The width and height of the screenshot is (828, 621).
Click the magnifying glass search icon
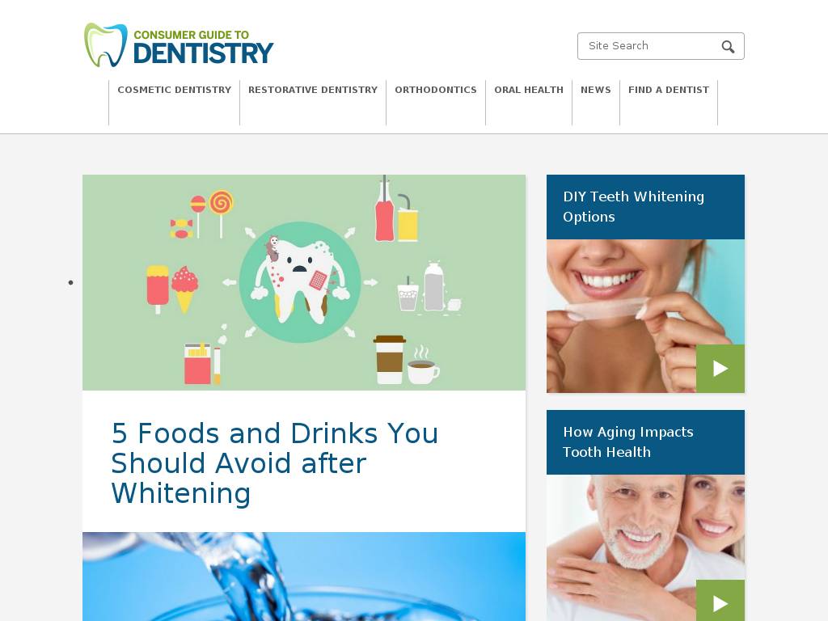(728, 46)
